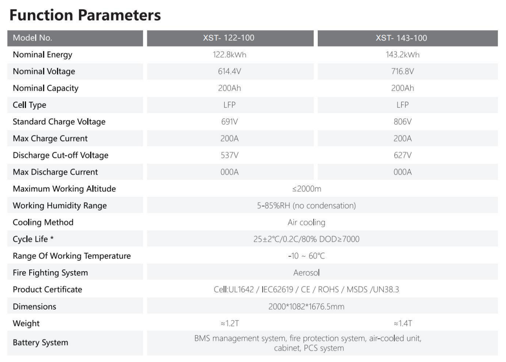Image resolution: width=506 pixels, height=362 pixels.
Task: Click the 143.2kWh nominal energy value
Action: [x=402, y=55]
